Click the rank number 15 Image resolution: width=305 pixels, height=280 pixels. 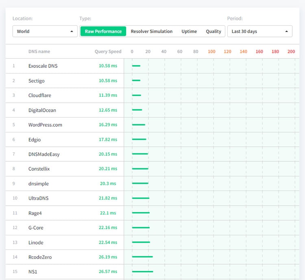[15, 271]
